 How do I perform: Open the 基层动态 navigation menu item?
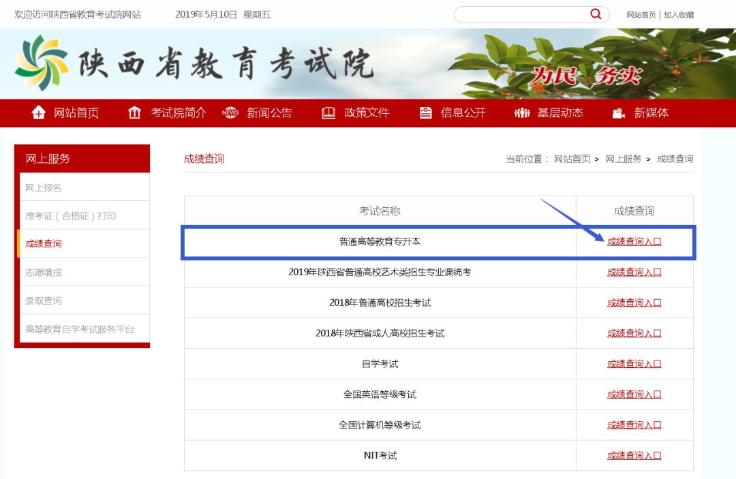tap(562, 113)
